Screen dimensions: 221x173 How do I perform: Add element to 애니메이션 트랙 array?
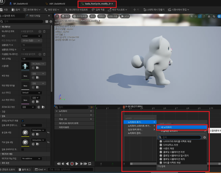click(x=40, y=31)
